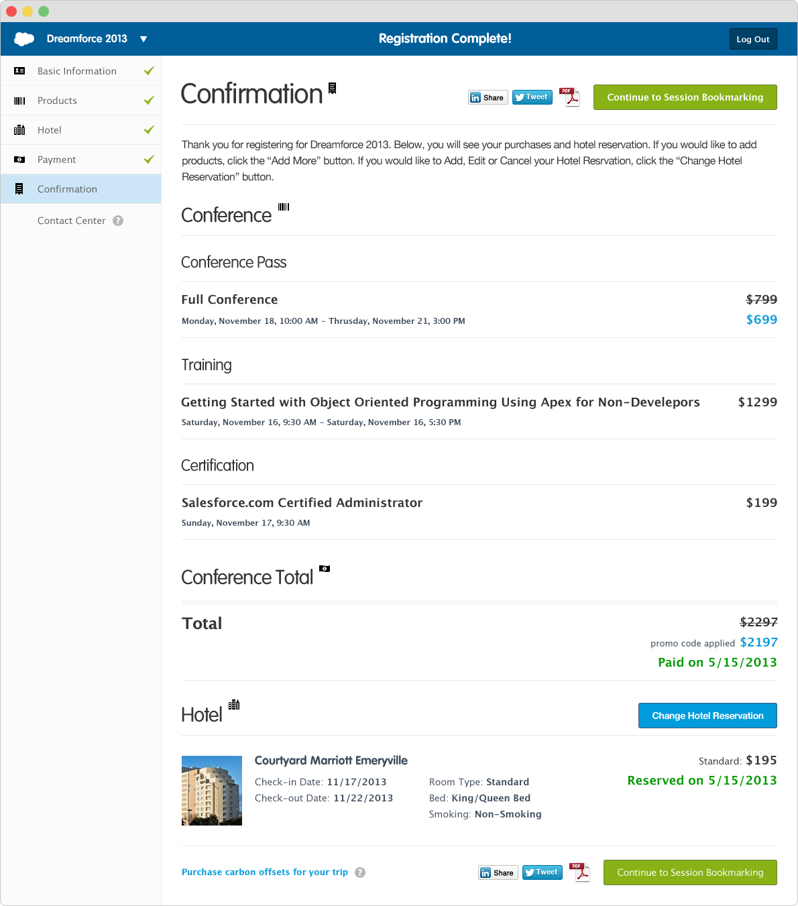Click help icon next to carbon offsets

click(360, 872)
